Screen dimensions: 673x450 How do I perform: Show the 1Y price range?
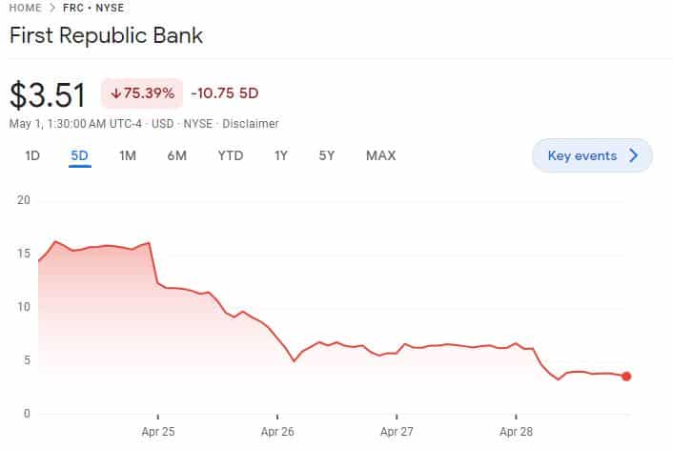point(281,155)
